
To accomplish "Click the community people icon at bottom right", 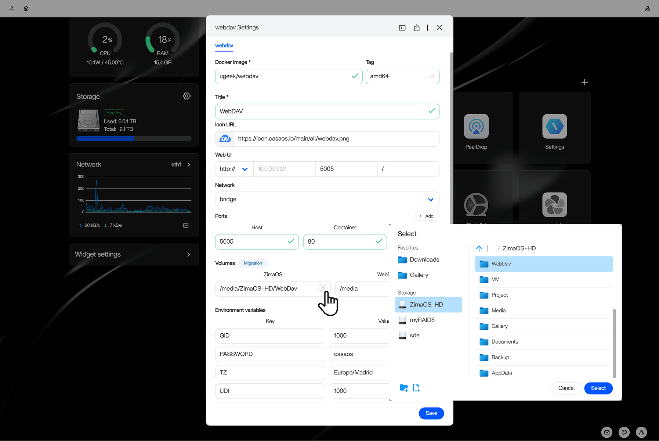I will click(x=641, y=432).
